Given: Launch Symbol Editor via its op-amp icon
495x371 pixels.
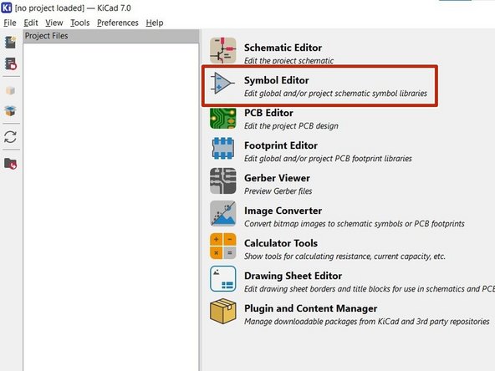Looking at the screenshot, I should click(x=223, y=84).
